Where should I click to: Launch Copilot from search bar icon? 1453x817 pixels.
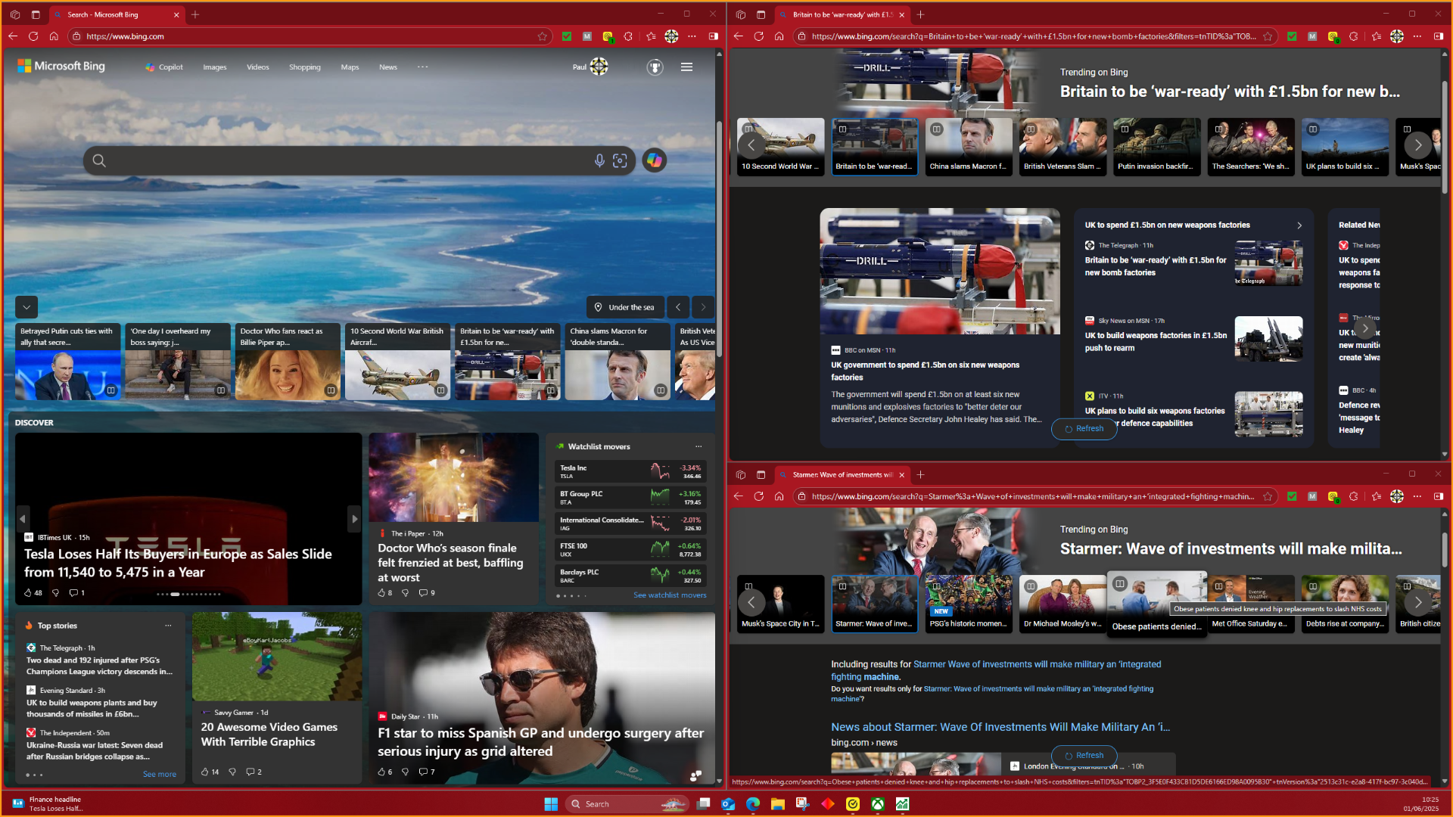pyautogui.click(x=654, y=160)
